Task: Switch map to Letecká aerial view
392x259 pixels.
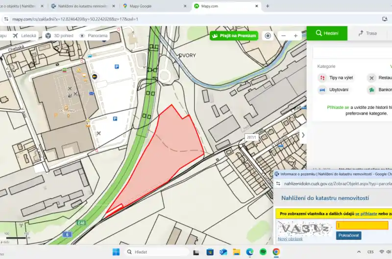Action: [x=24, y=36]
